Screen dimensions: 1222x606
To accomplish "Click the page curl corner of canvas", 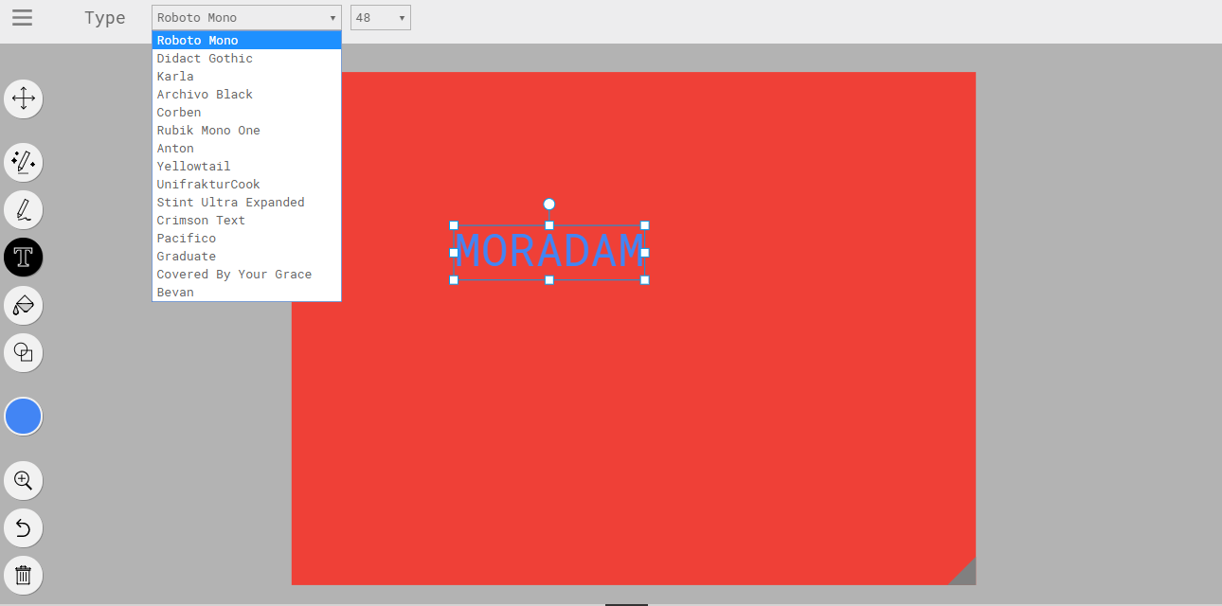I will click(964, 574).
